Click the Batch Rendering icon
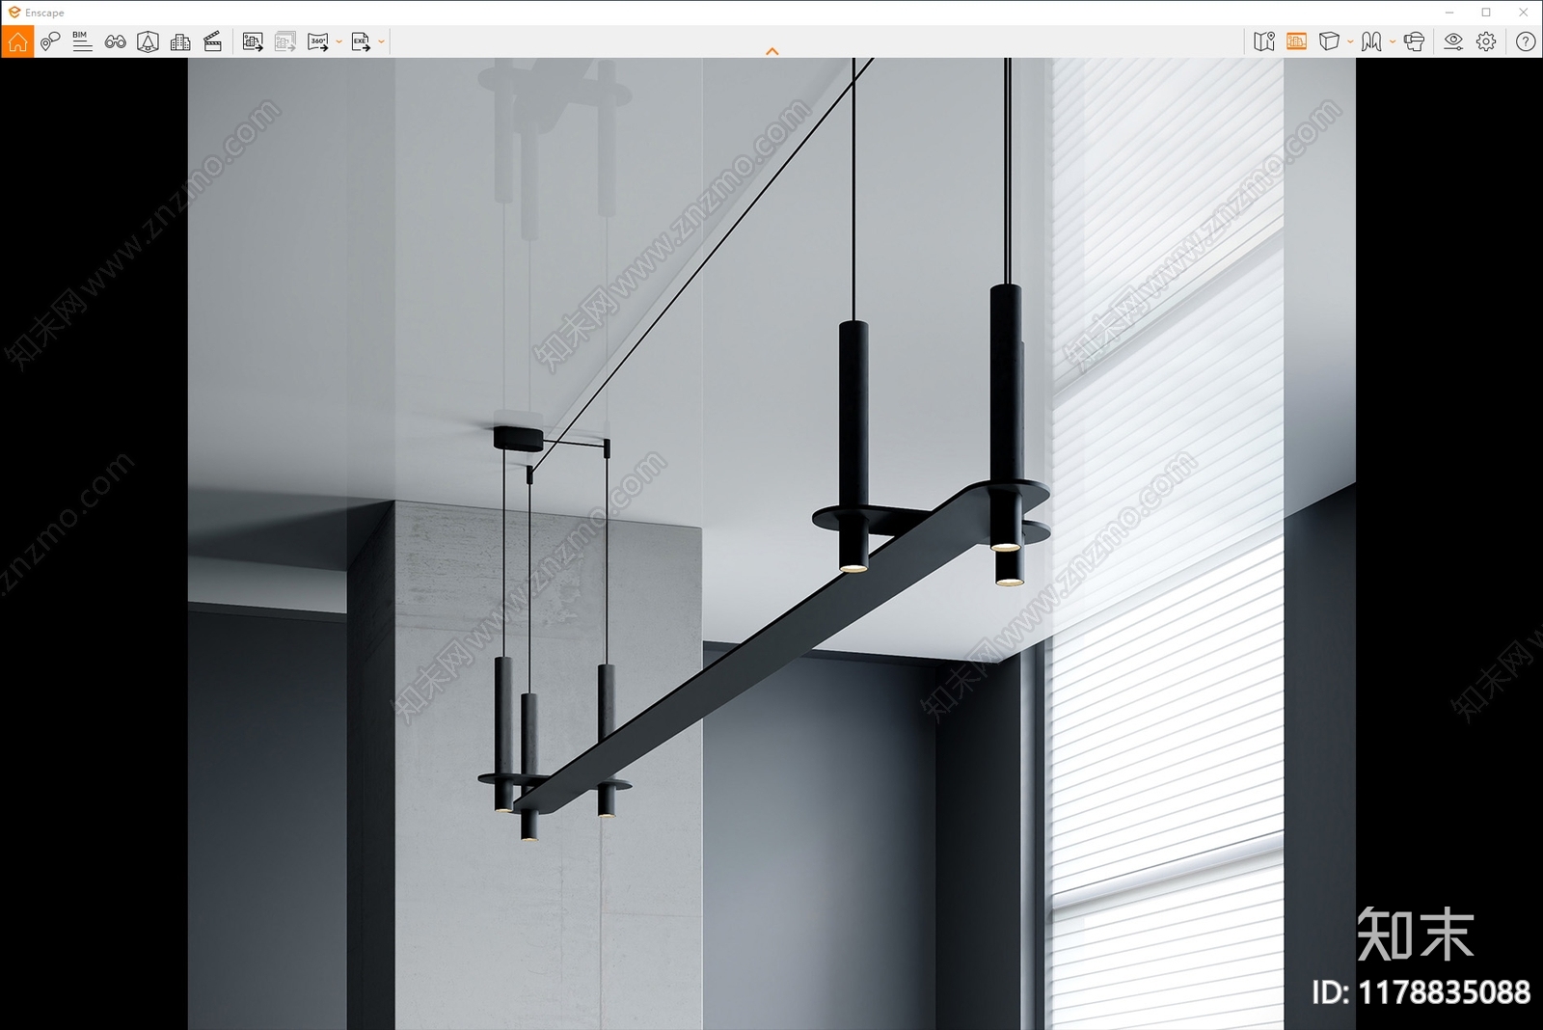Screen dimensions: 1543x1030 tap(285, 41)
